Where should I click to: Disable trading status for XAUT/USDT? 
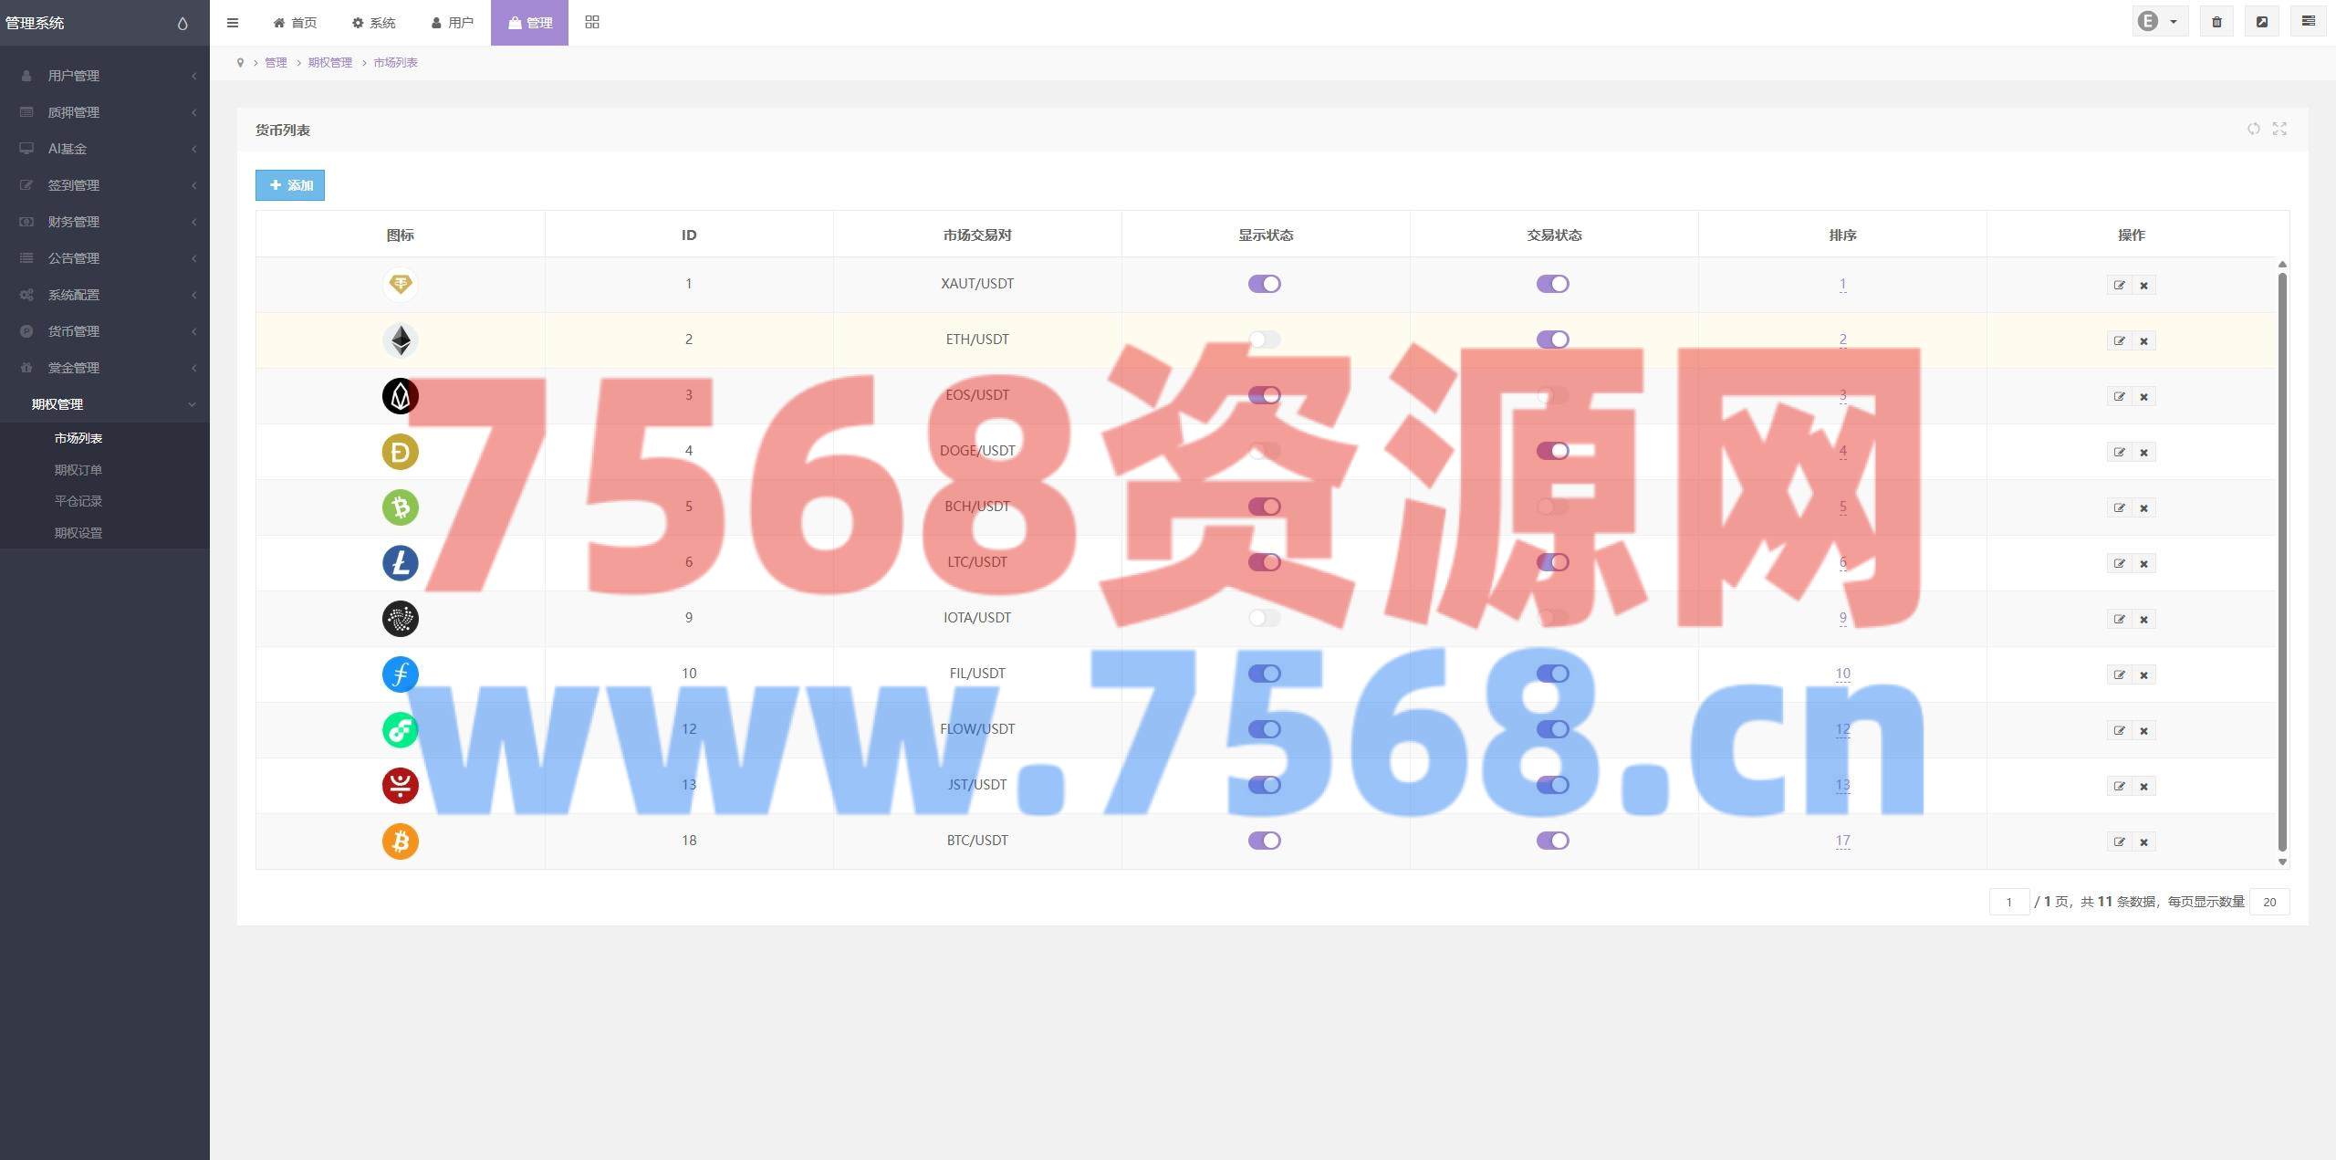[x=1552, y=284]
